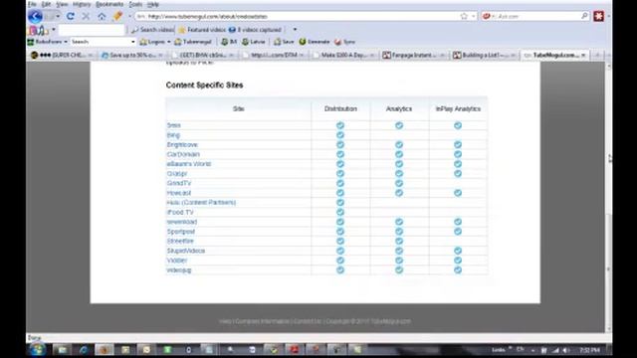Switch to the Fanpage Instant tab

coord(414,55)
